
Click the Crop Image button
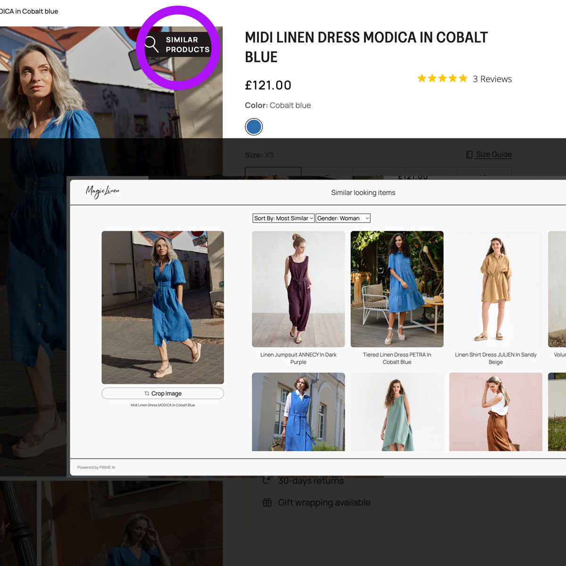tap(162, 393)
